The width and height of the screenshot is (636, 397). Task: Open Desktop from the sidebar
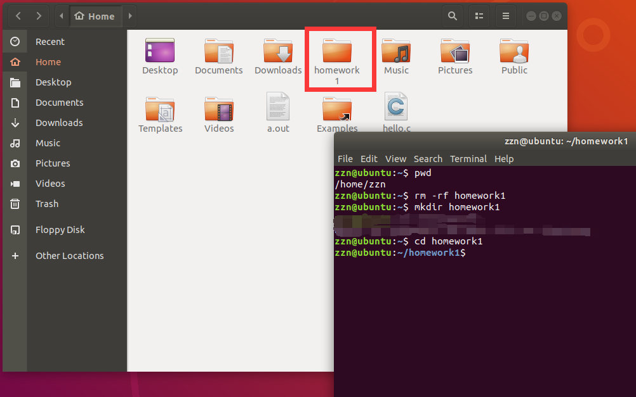(65, 82)
